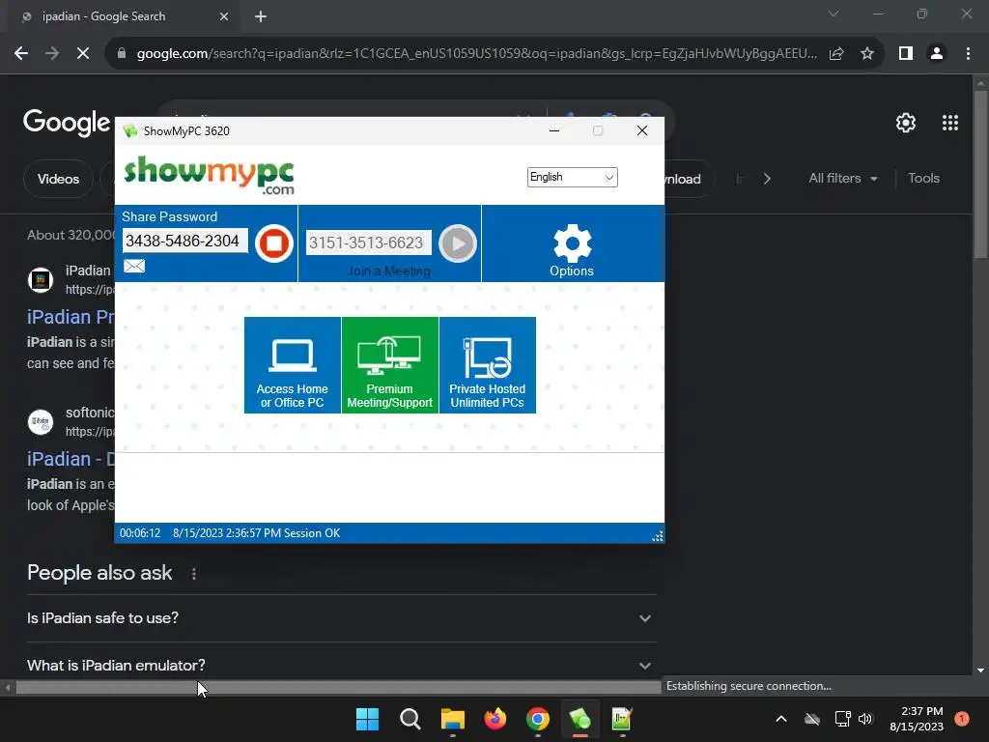The width and height of the screenshot is (989, 742).
Task: Open the notification badge
Action: pyautogui.click(x=961, y=719)
